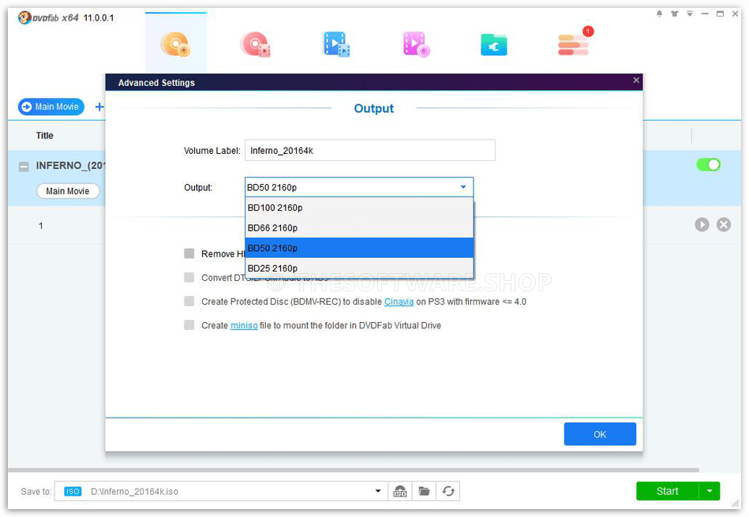Viewport: 749px width, 517px height.
Task: Check Create Protected Disc checkbox
Action: (189, 301)
